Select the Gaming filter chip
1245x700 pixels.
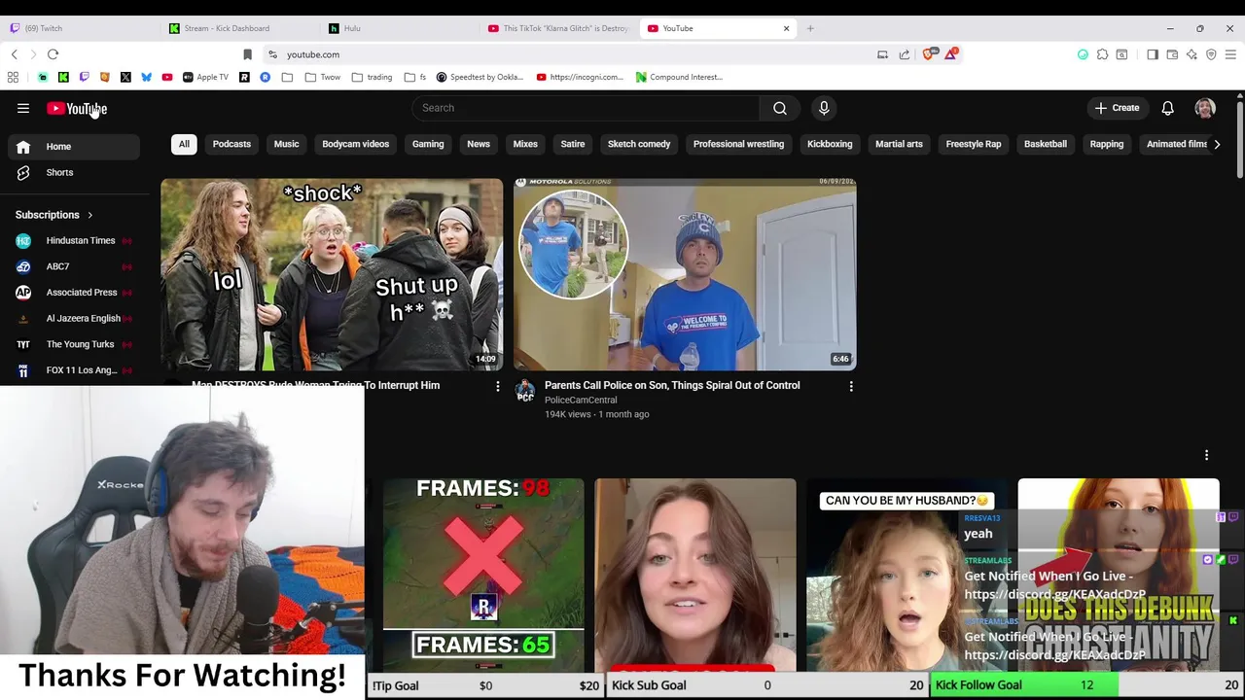coord(428,144)
